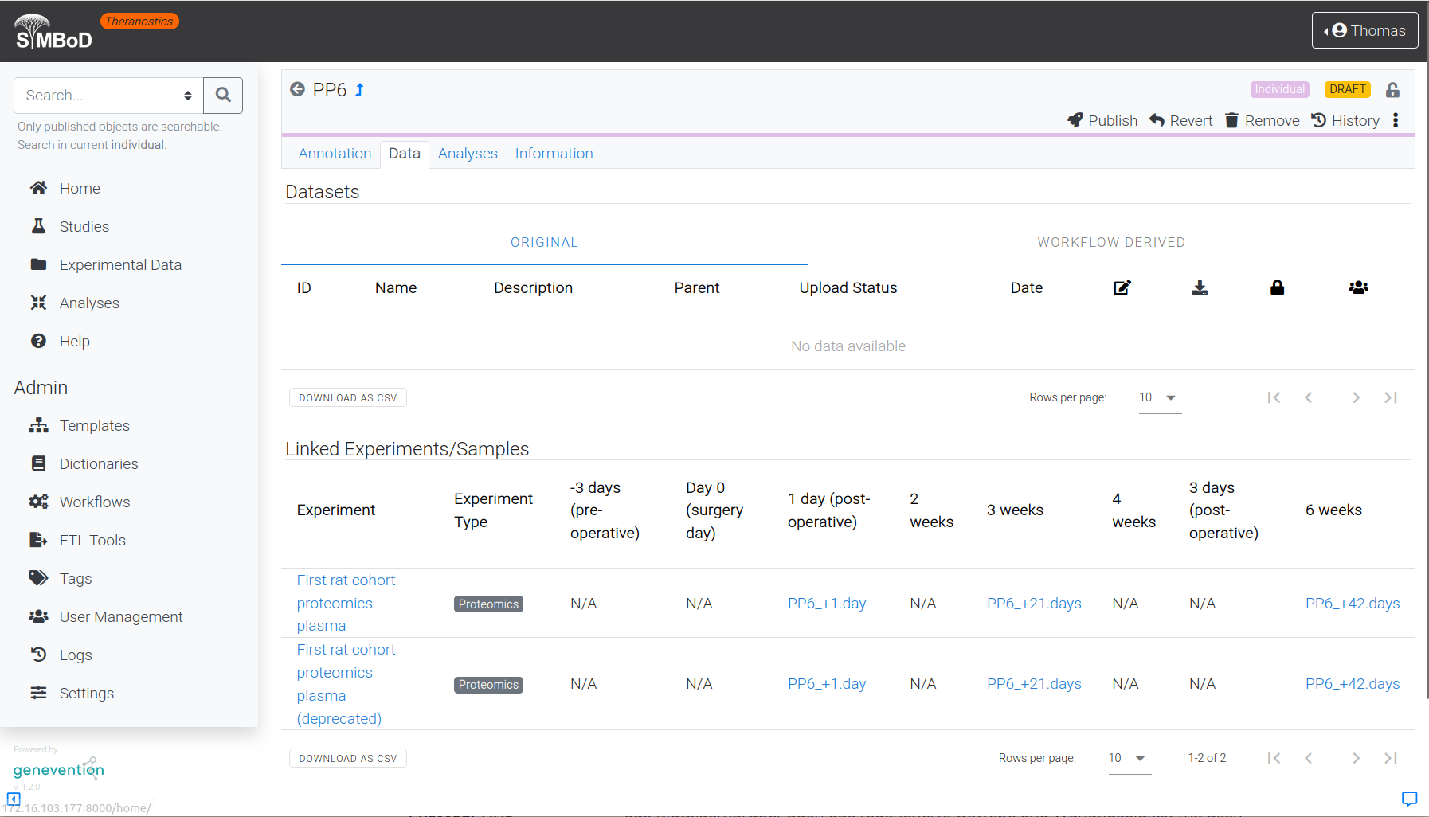This screenshot has height=817, width=1429.
Task: Publish the PP6 draft
Action: [x=1102, y=120]
